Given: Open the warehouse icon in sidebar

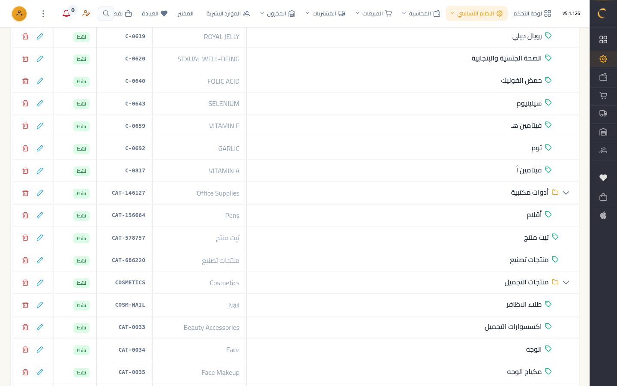Looking at the screenshot, I should [x=603, y=132].
